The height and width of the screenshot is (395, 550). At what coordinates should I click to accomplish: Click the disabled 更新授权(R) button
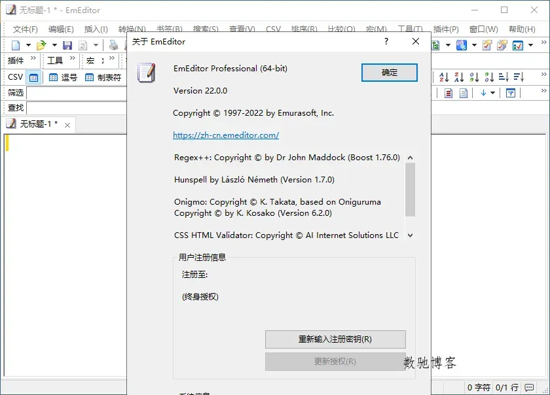coord(335,362)
